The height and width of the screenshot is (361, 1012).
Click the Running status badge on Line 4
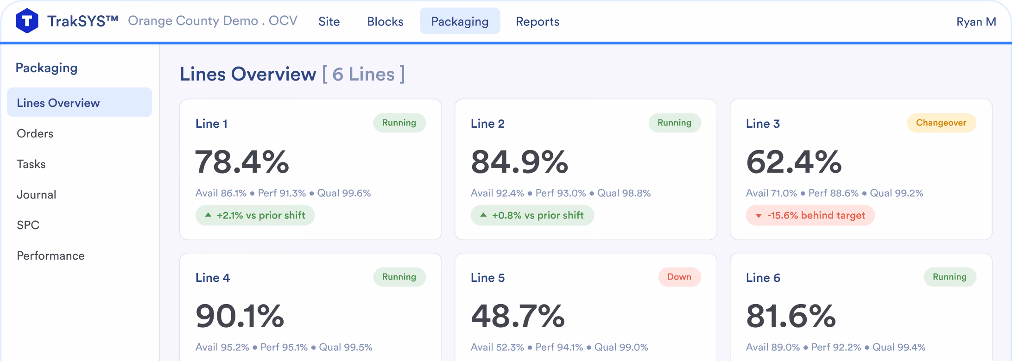399,277
